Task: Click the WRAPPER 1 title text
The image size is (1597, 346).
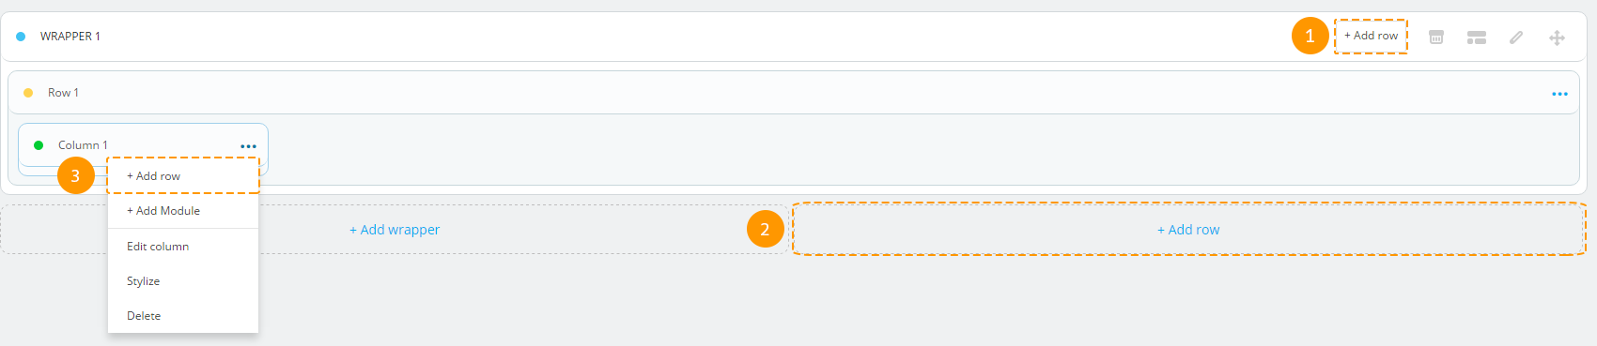Action: (x=70, y=37)
